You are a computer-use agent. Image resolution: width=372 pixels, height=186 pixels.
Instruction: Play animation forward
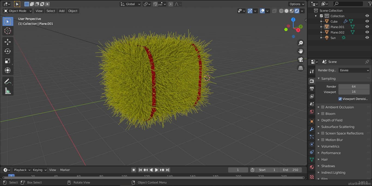point(157,170)
